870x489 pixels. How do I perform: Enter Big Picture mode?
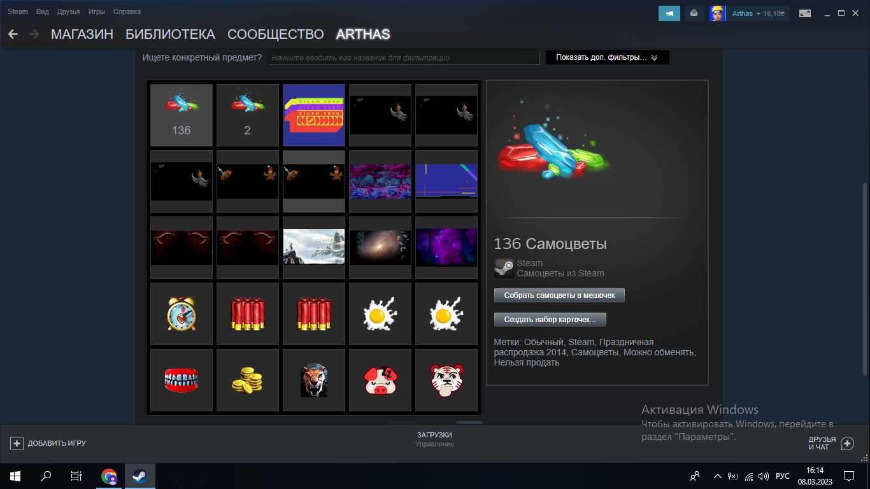click(x=805, y=13)
